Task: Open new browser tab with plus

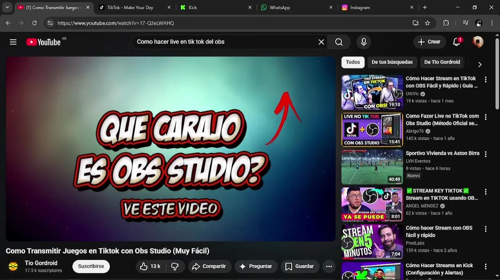Action: pos(425,7)
